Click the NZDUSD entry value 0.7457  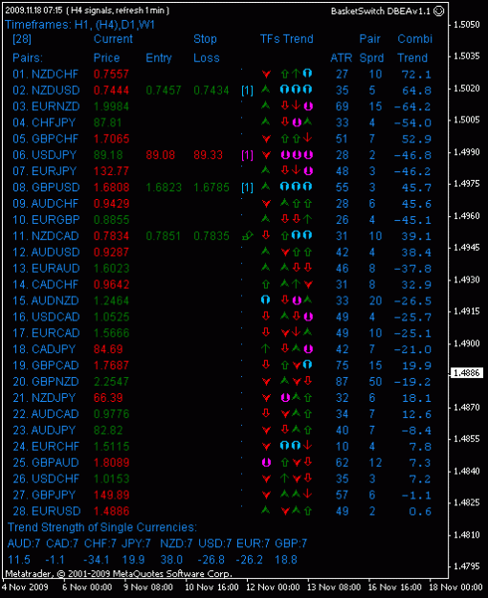pyautogui.click(x=164, y=90)
